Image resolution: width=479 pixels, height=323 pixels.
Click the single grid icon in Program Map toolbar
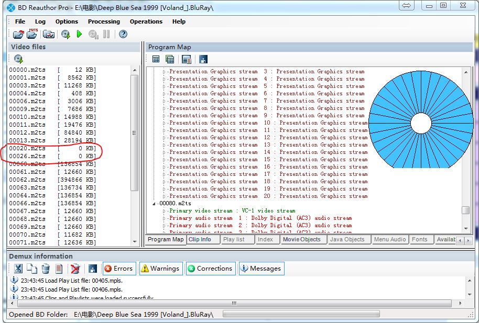coord(156,59)
